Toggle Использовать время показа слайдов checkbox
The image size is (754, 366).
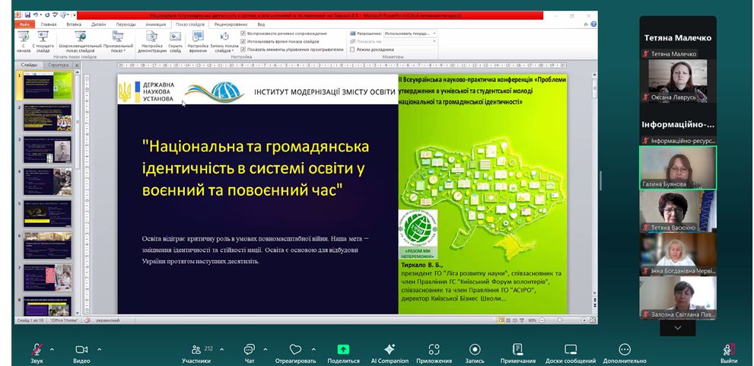243,41
